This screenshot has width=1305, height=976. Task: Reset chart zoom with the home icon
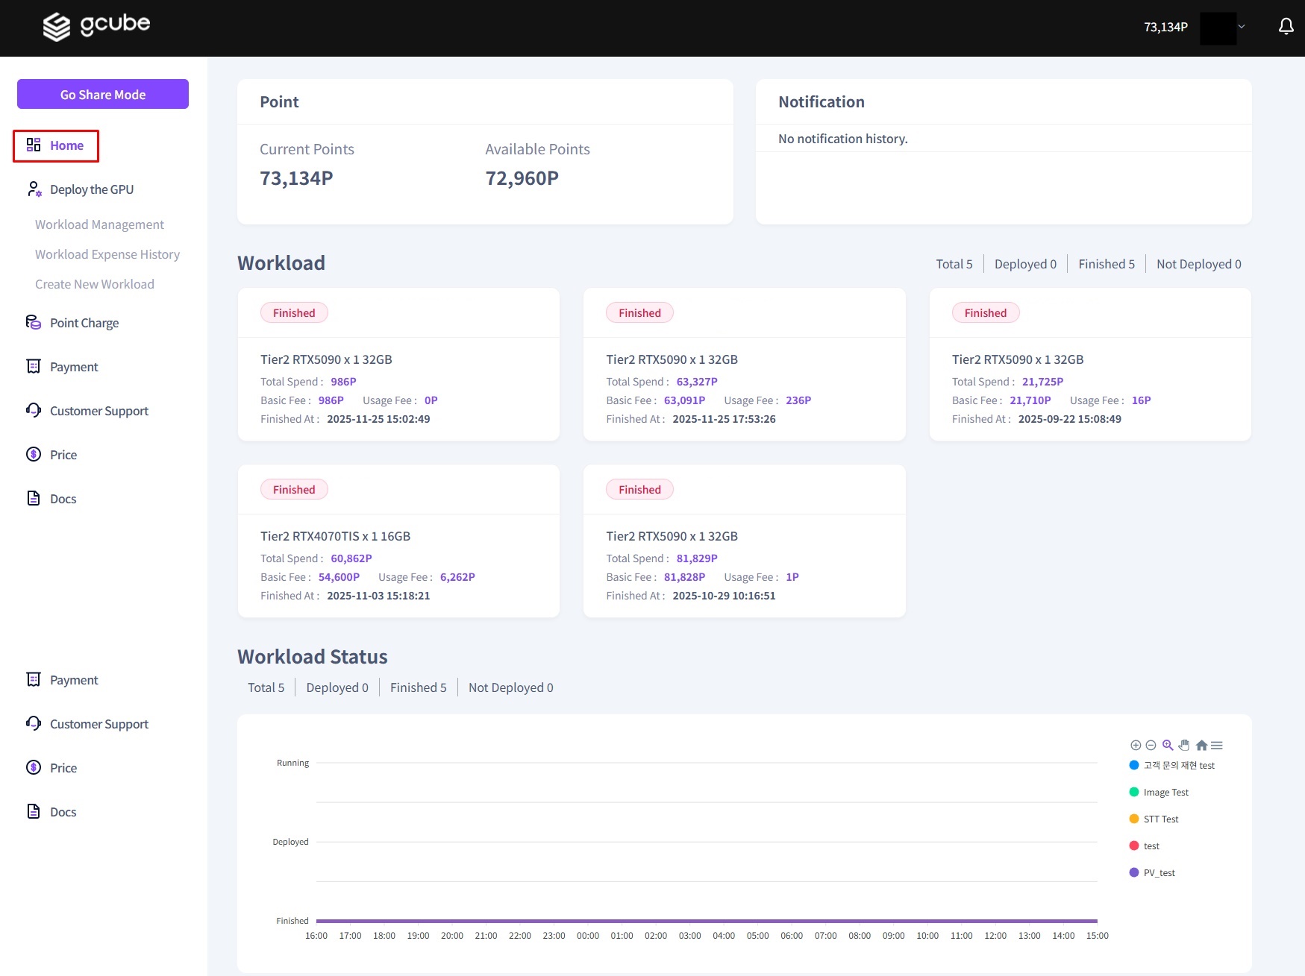[x=1201, y=745]
